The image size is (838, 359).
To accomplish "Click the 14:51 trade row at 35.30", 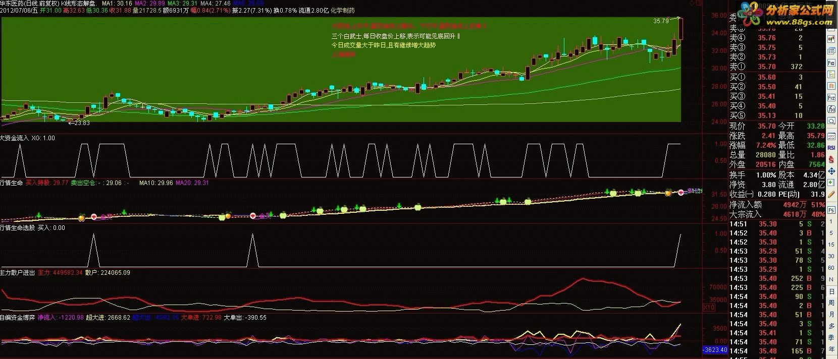I will click(x=776, y=224).
